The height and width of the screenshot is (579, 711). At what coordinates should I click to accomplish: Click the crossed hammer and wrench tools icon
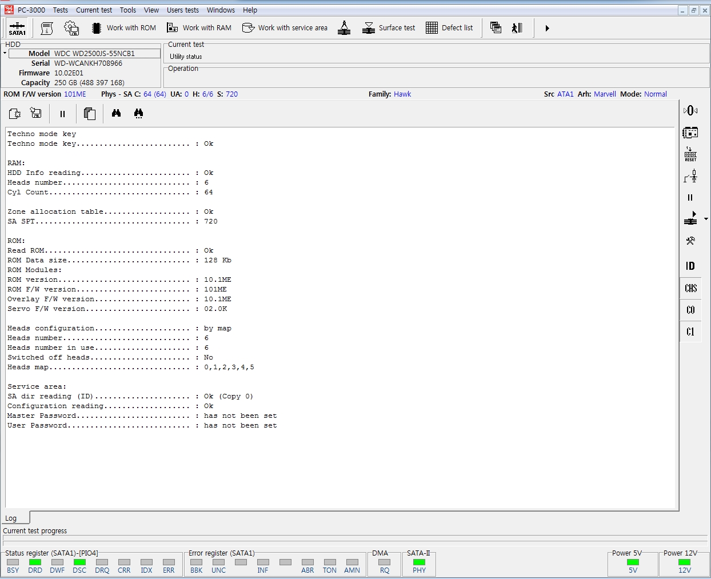coord(690,241)
